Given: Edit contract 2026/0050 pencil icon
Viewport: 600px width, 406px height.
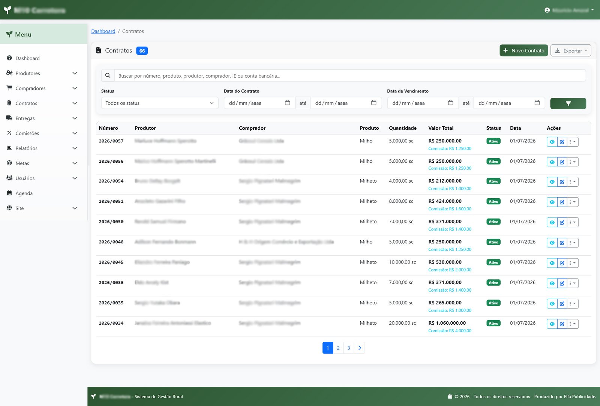Looking at the screenshot, I should 562,222.
